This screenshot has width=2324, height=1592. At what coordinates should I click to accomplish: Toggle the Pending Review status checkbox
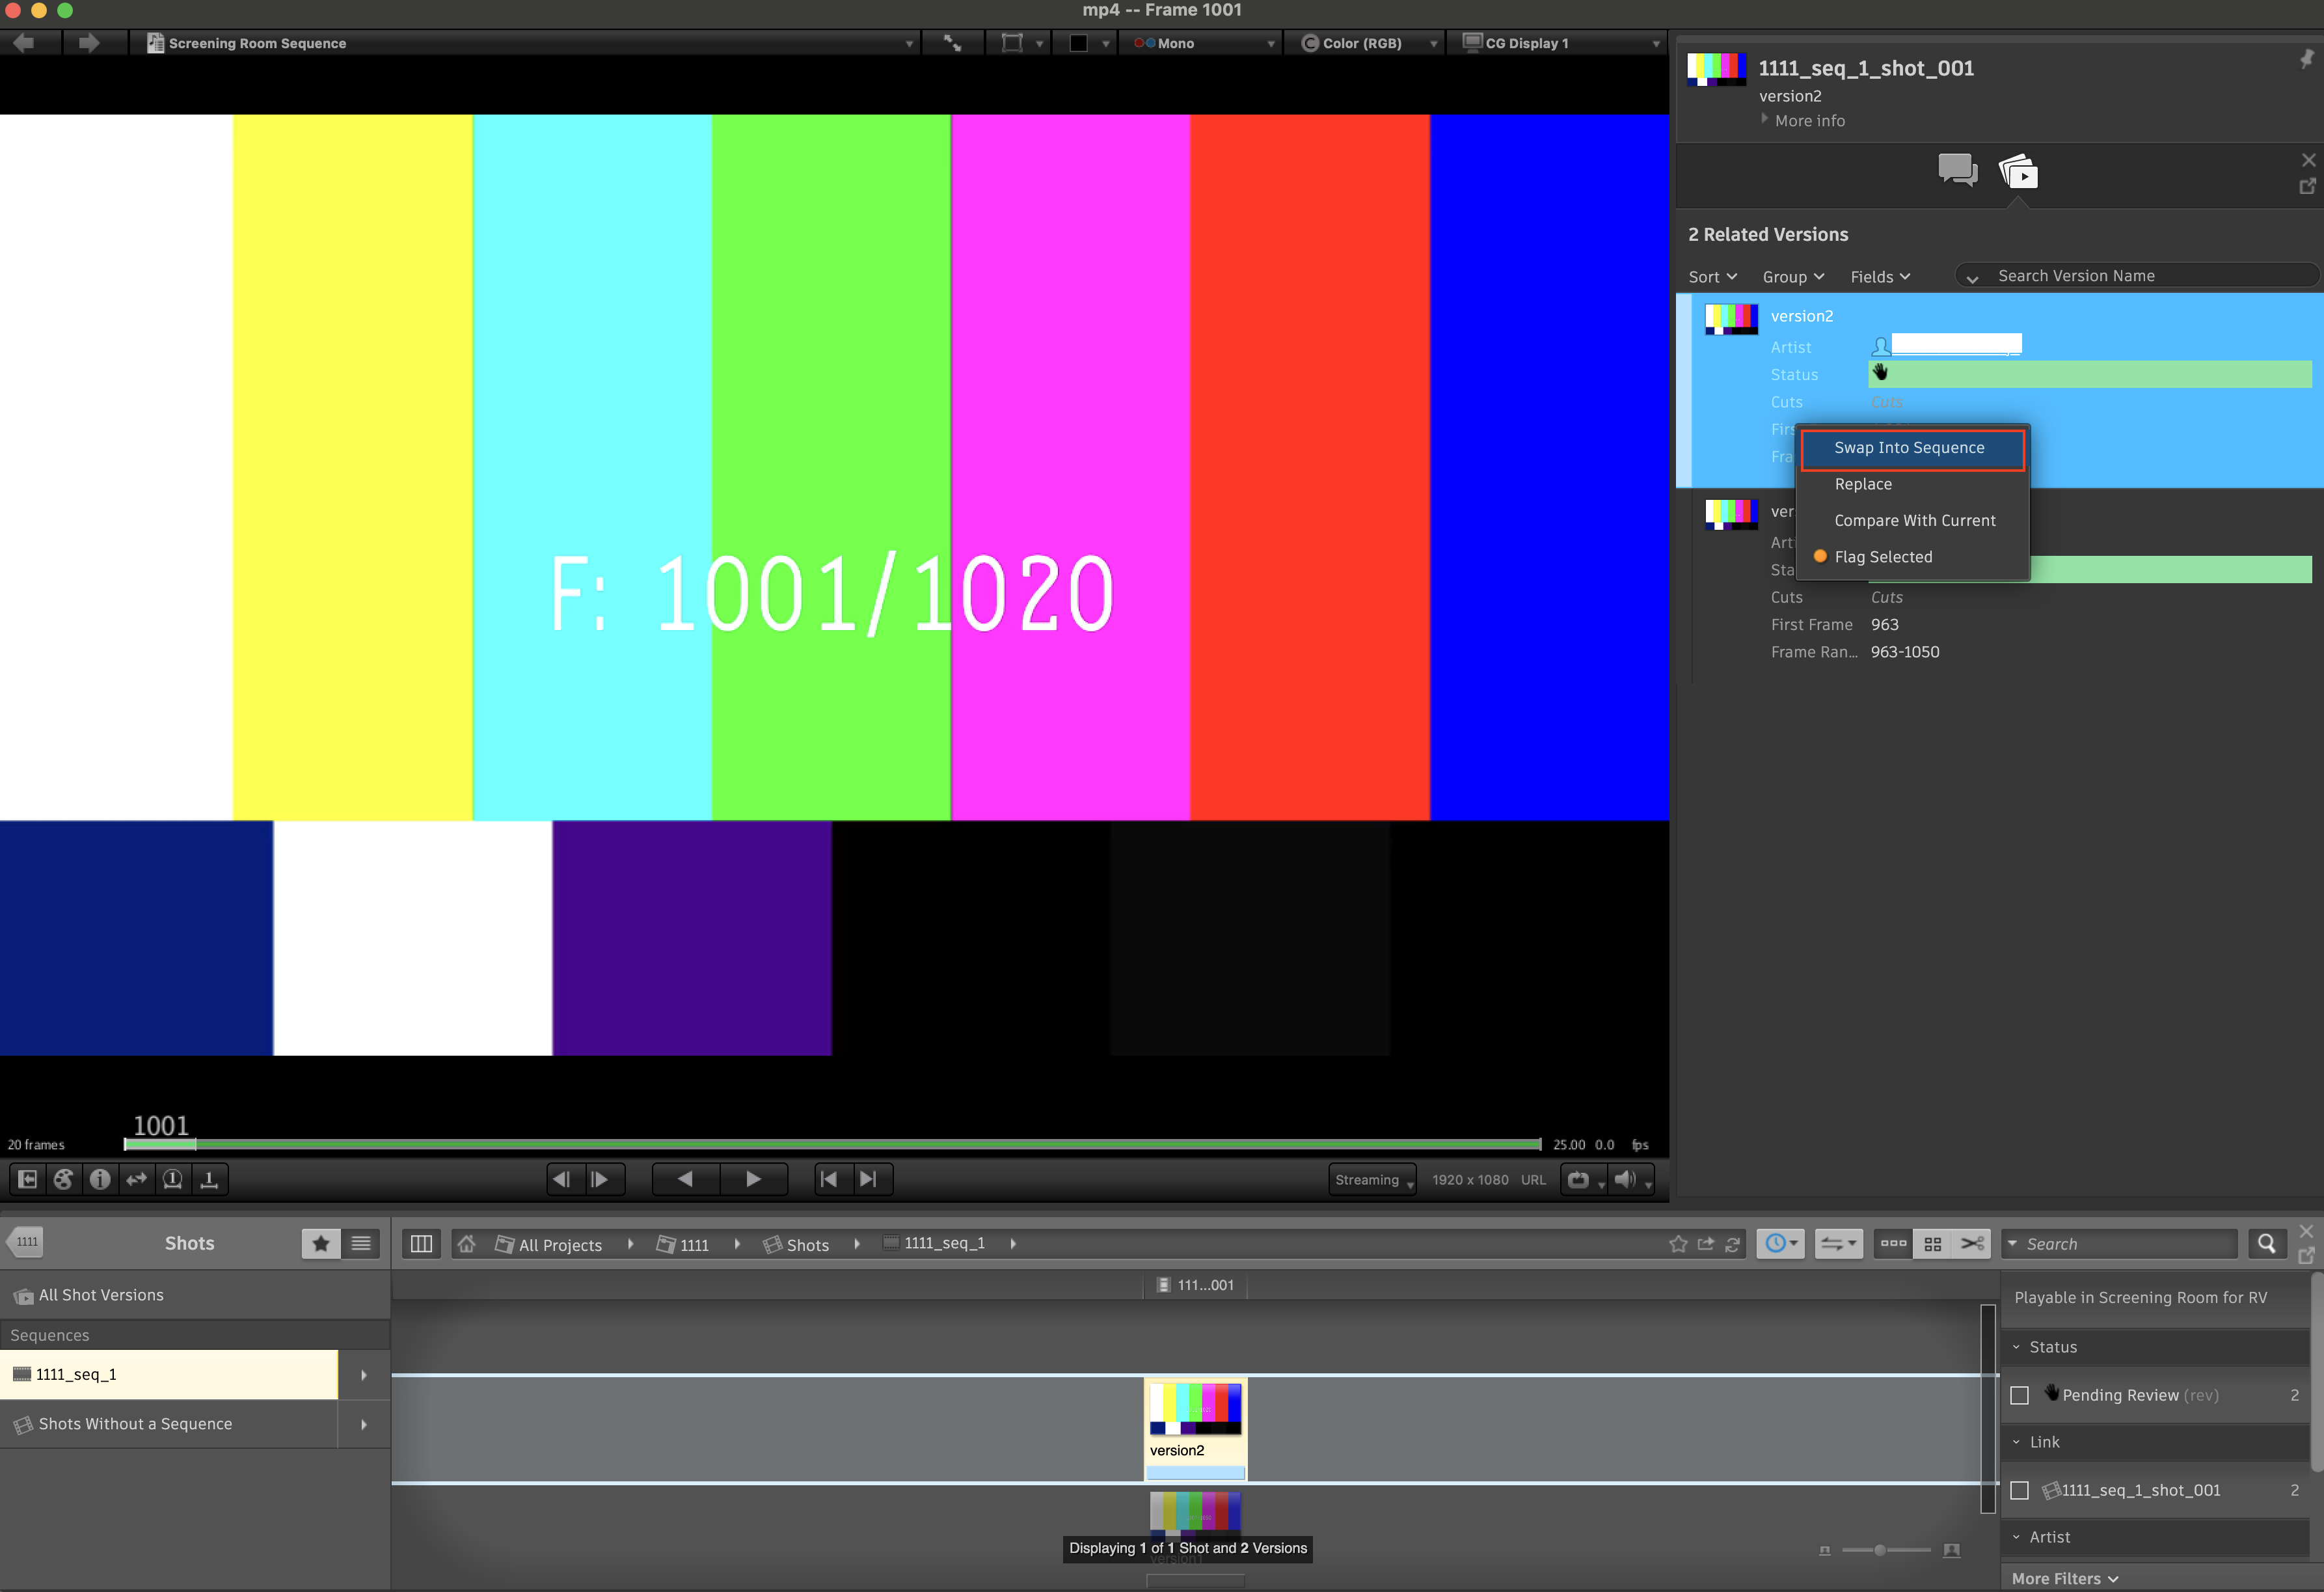pos(2019,1395)
